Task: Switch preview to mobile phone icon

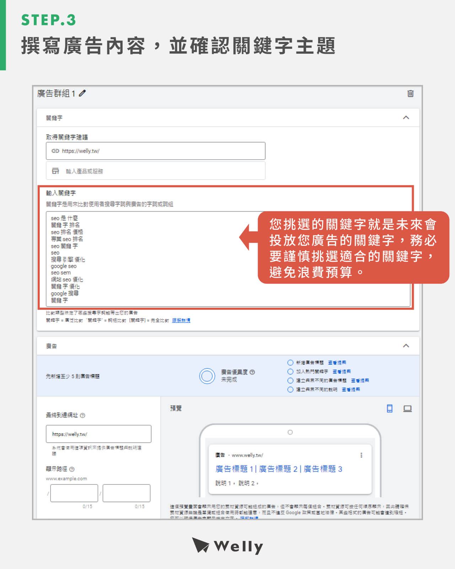Action: 390,409
